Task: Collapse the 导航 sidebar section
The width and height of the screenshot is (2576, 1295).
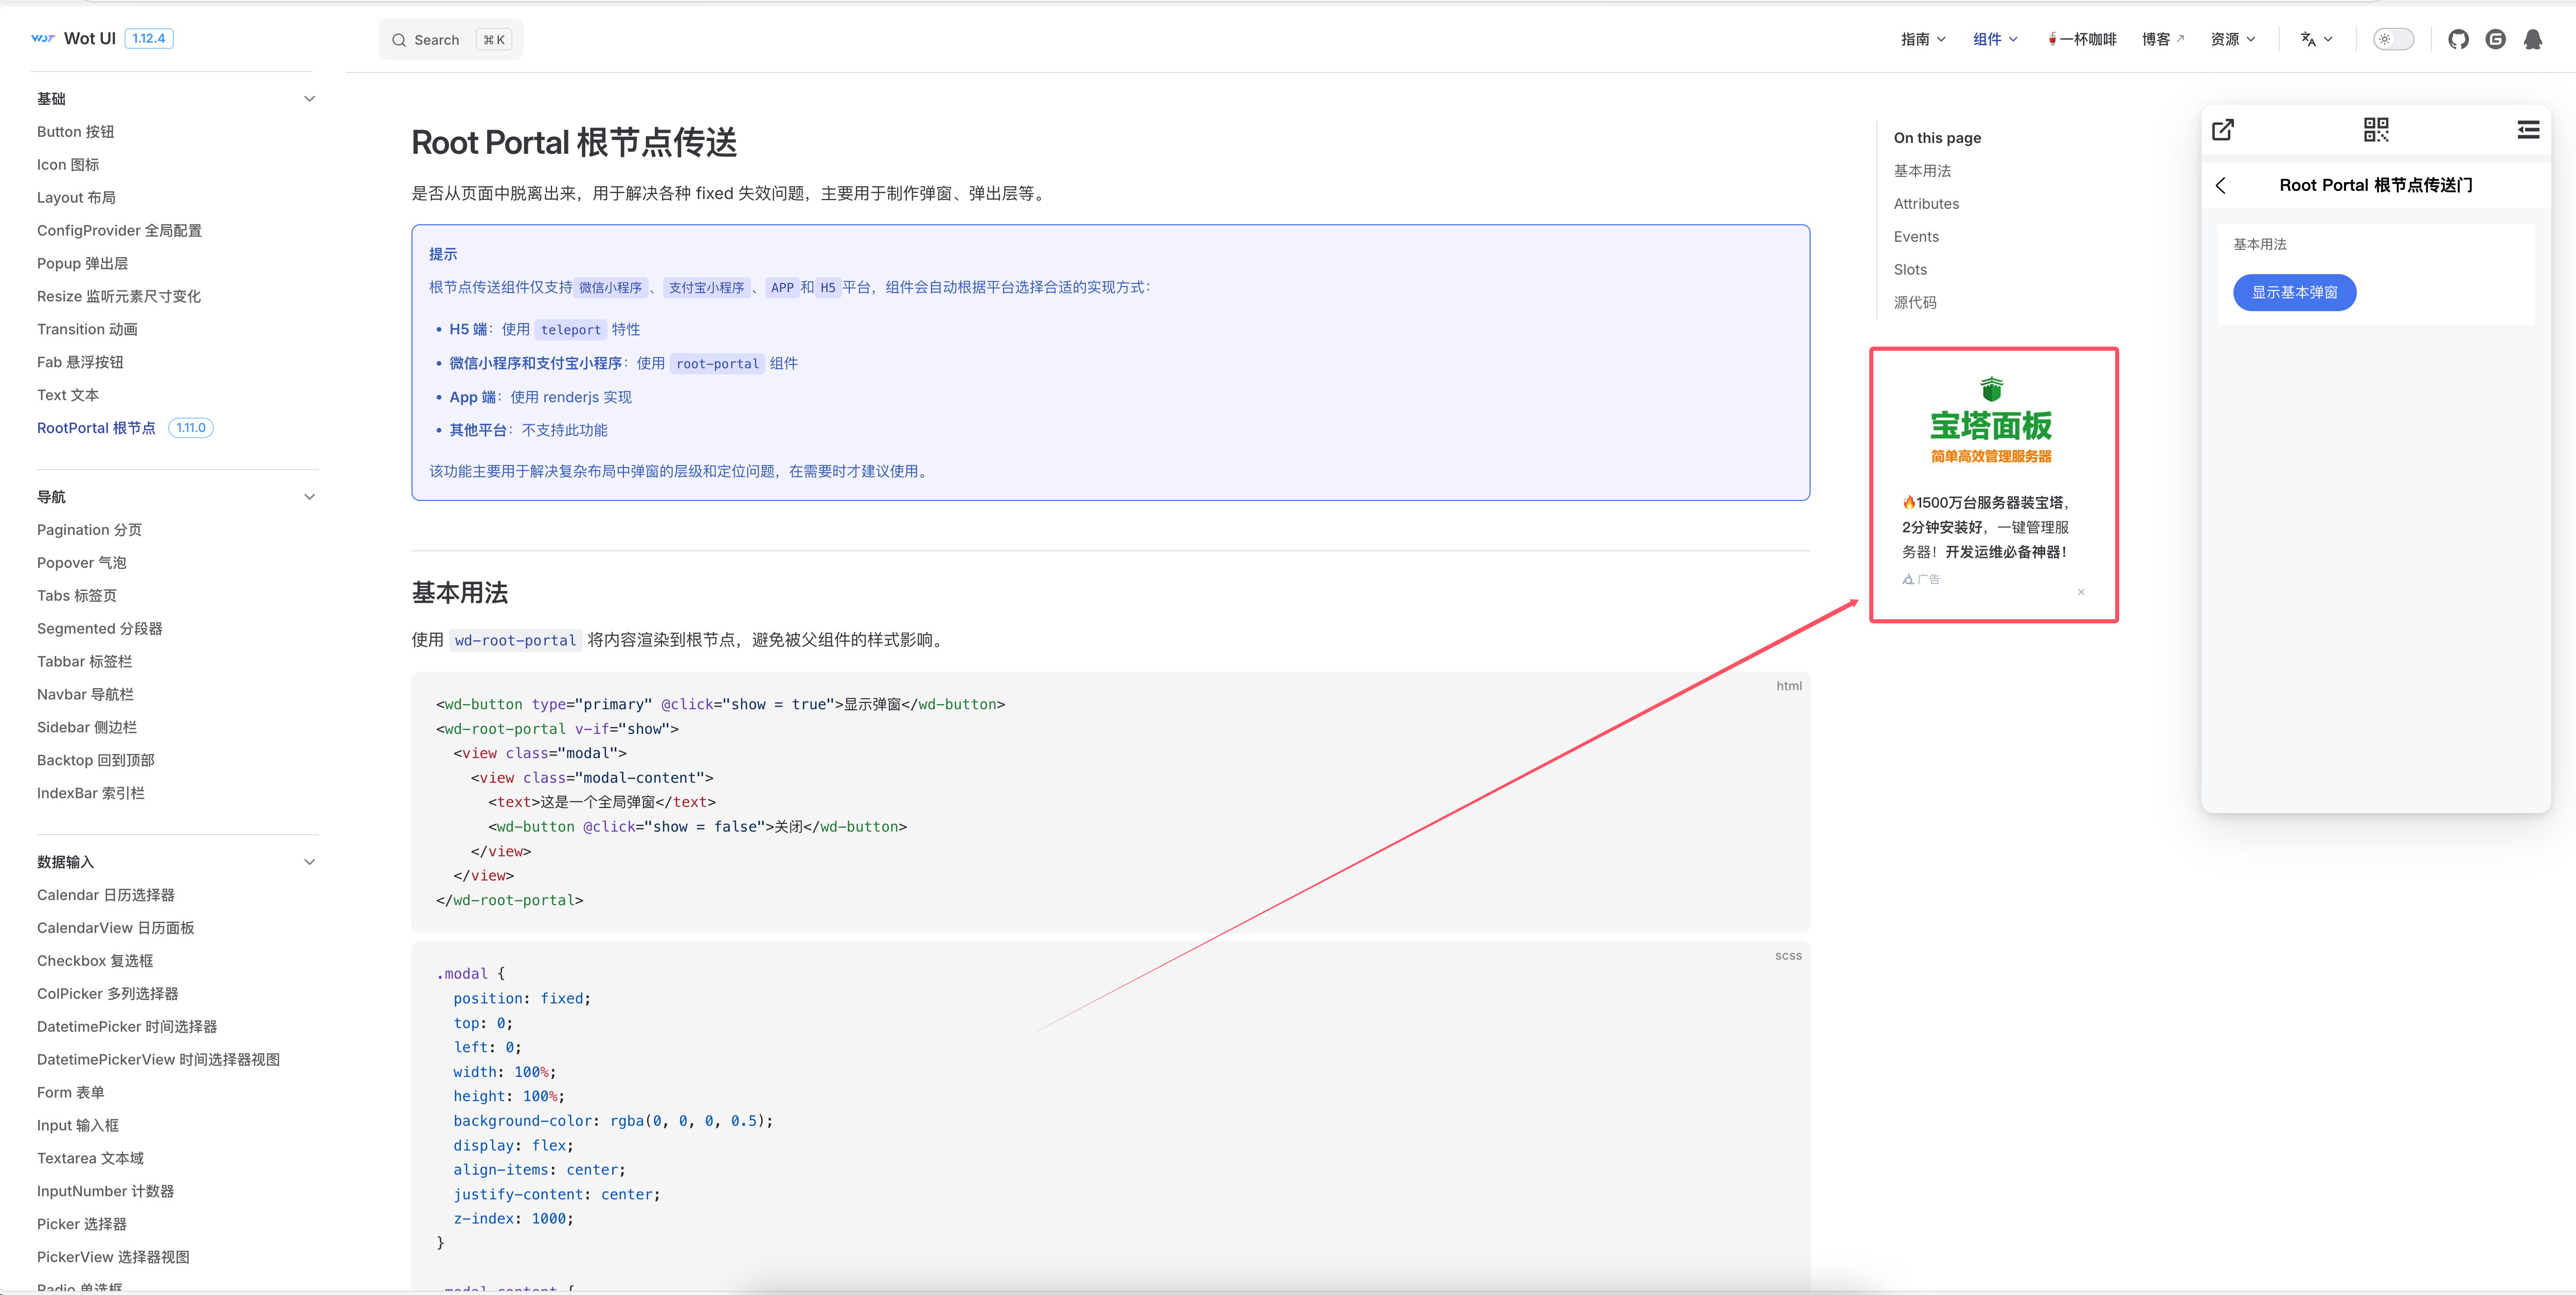Action: tap(309, 497)
